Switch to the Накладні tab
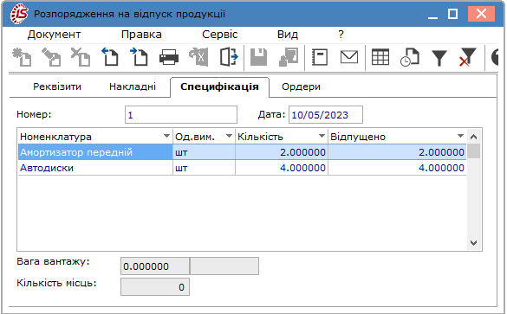Viewport: 507px width, 314px height. point(133,87)
